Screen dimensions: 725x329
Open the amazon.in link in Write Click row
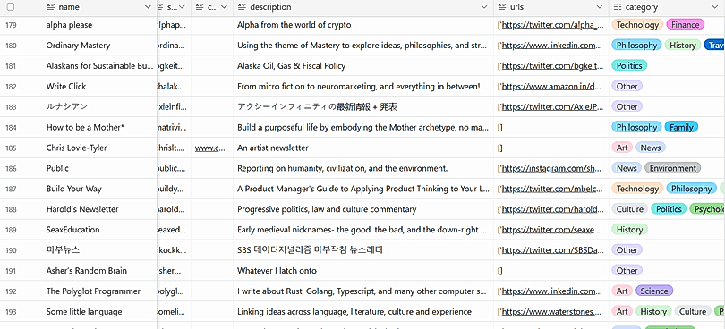pyautogui.click(x=552, y=87)
